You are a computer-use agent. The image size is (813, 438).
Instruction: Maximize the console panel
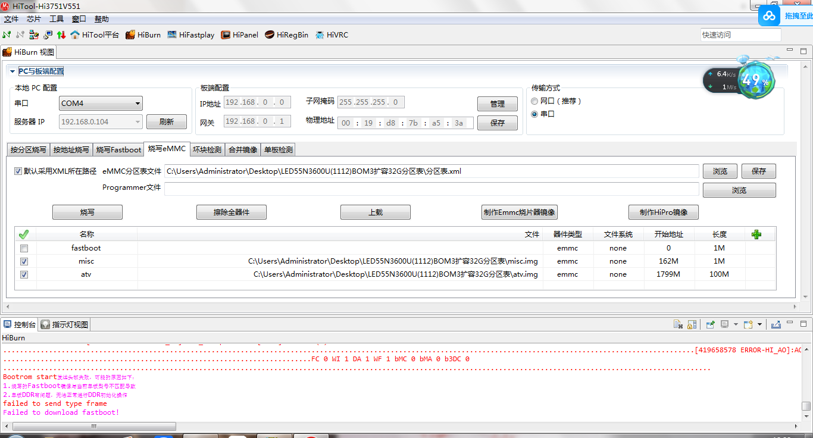(x=803, y=324)
